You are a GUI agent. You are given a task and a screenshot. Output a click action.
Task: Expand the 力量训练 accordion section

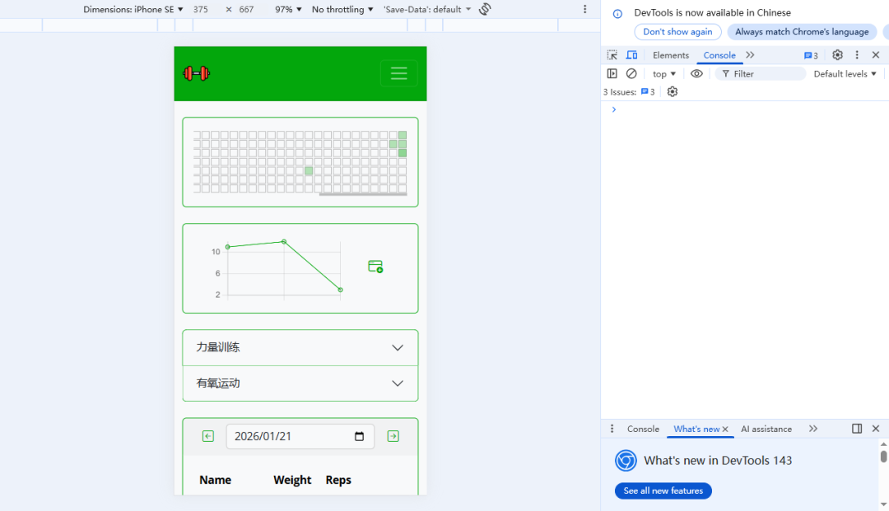(300, 347)
